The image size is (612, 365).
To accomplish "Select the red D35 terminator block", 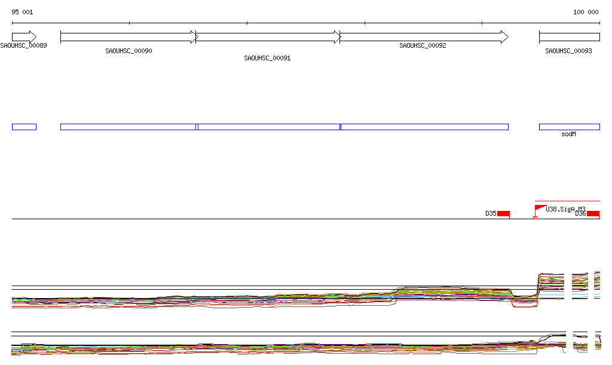I will (503, 213).
